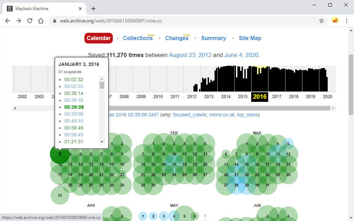354x221 pixels.
Task: Select May 1 on the calendar
Action: click(x=143, y=216)
